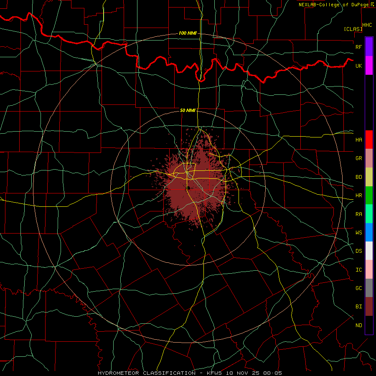The image size is (376, 376).
Task: Click the HHC product label
Action: (x=367, y=25)
